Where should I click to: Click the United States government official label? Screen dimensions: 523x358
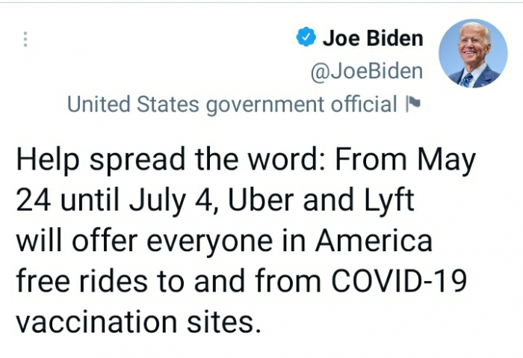(232, 104)
